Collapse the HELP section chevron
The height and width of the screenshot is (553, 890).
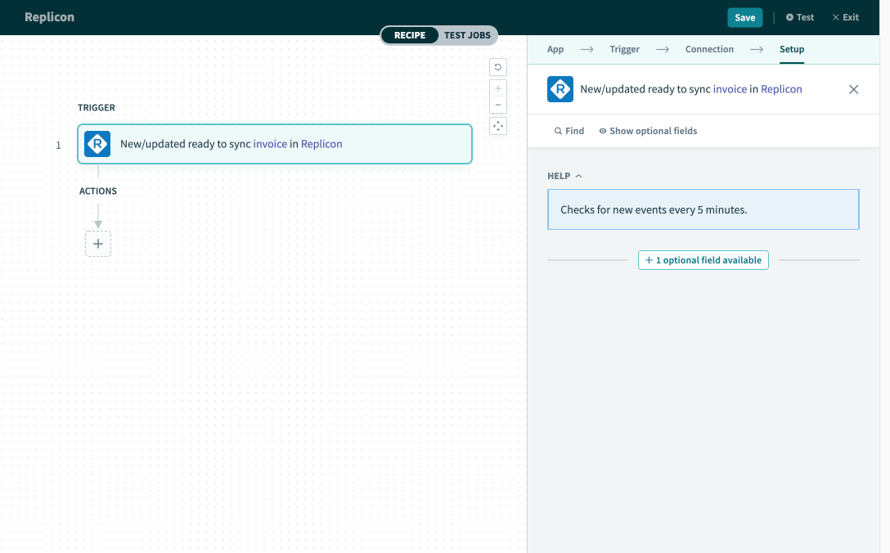coord(578,175)
